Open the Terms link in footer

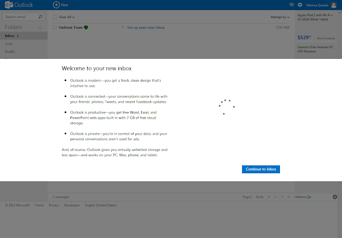pos(39,205)
